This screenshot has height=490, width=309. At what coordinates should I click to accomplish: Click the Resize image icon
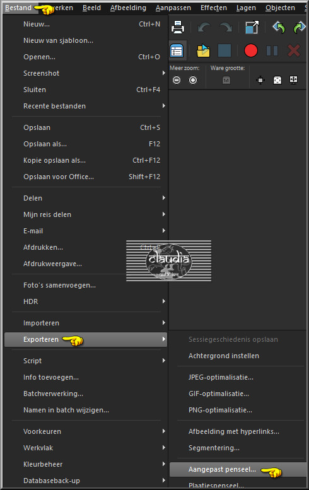(x=252, y=27)
